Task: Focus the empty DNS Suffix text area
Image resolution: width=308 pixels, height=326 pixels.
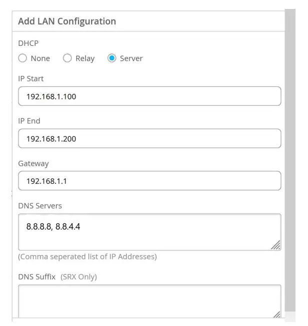Action: [149, 300]
